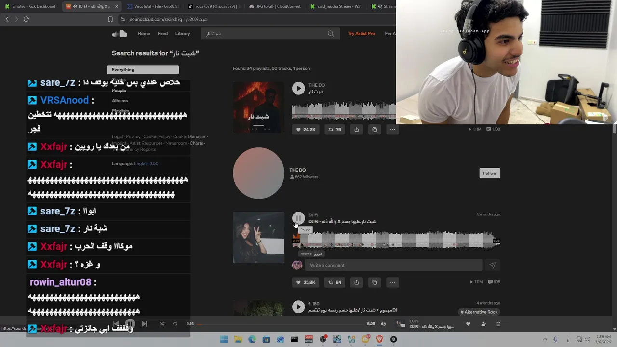Screen dimensions: 617x347
Task: Play the f_150 track
Action: coord(298,307)
